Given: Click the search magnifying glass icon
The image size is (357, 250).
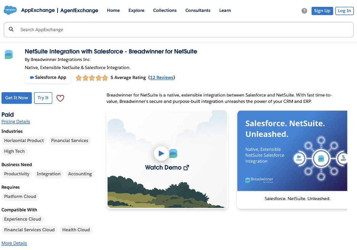Looking at the screenshot, I should click(11, 29).
